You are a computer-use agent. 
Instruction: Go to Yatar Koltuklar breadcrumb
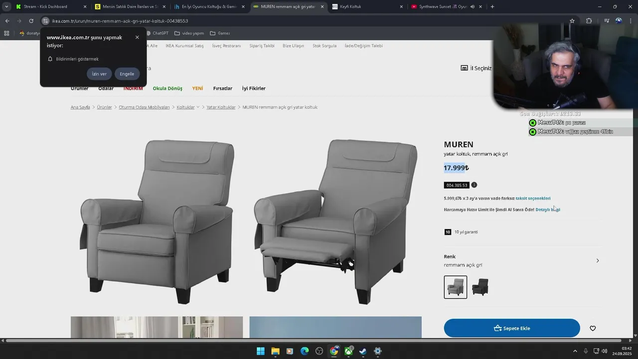[221, 107]
